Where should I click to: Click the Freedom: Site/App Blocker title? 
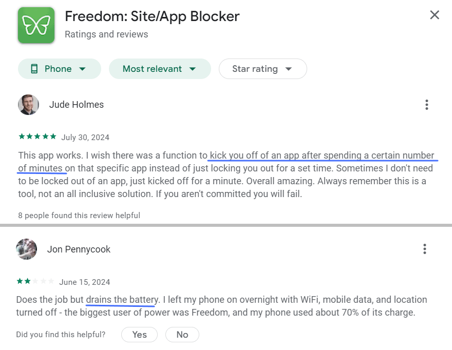[x=152, y=16]
